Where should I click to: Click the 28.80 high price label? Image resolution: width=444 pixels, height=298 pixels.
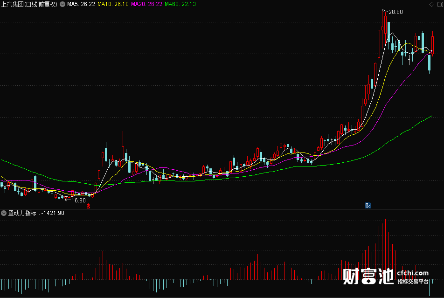pyautogui.click(x=395, y=12)
